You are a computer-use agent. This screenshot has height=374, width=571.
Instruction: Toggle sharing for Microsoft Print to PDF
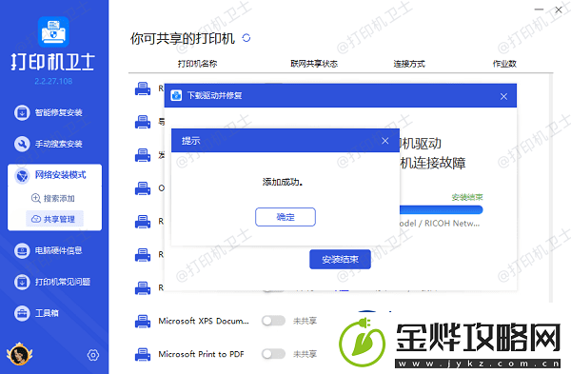273,354
